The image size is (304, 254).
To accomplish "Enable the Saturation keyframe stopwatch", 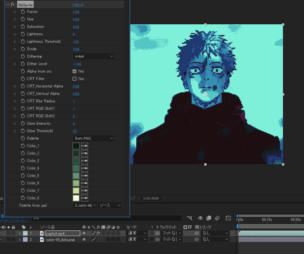I will [23, 27].
